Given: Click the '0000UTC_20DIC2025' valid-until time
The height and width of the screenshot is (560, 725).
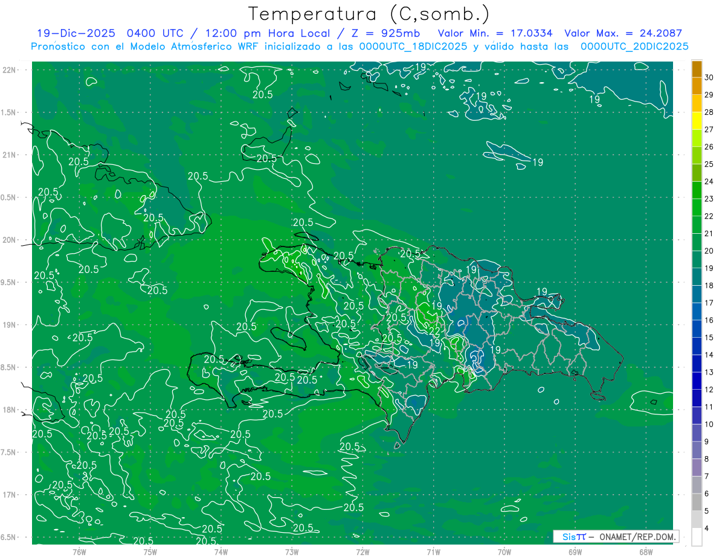Looking at the screenshot, I should pyautogui.click(x=634, y=47).
